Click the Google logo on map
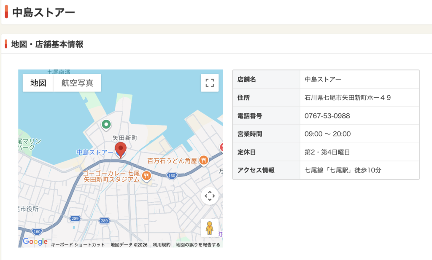The height and width of the screenshot is (260, 432). [35, 241]
